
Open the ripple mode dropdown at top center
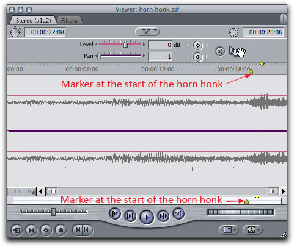point(147,32)
